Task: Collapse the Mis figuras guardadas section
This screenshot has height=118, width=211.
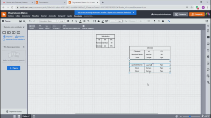Action: [x=3, y=47]
